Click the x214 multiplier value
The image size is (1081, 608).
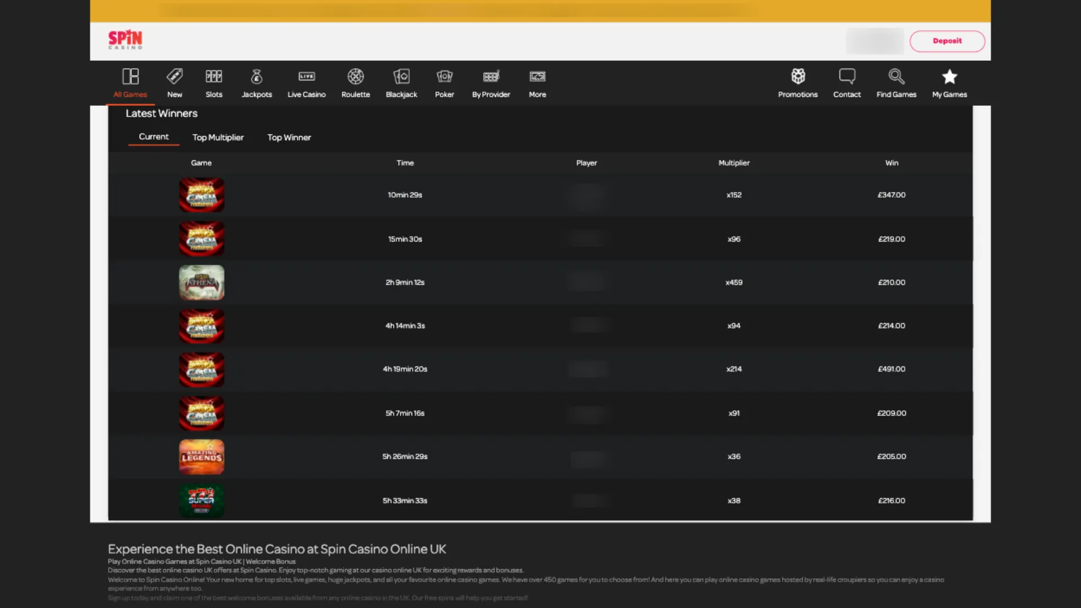click(734, 369)
